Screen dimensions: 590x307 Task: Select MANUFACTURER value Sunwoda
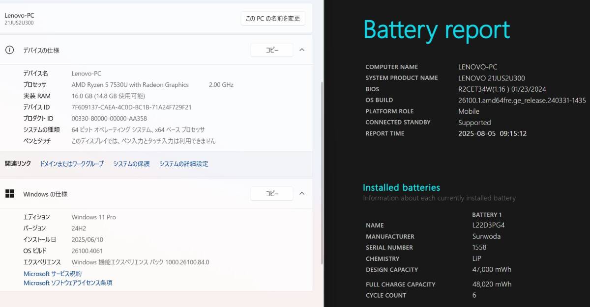(486, 236)
